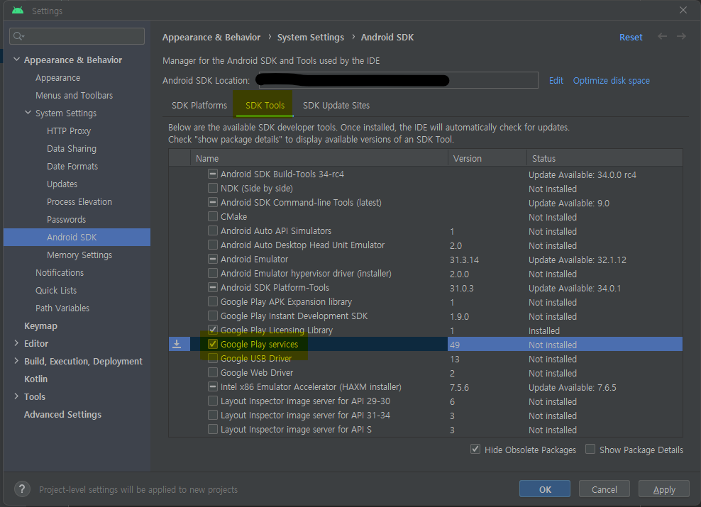Expand Build, Execution, Deployment section
Viewport: 701px width, 507px height.
point(16,360)
